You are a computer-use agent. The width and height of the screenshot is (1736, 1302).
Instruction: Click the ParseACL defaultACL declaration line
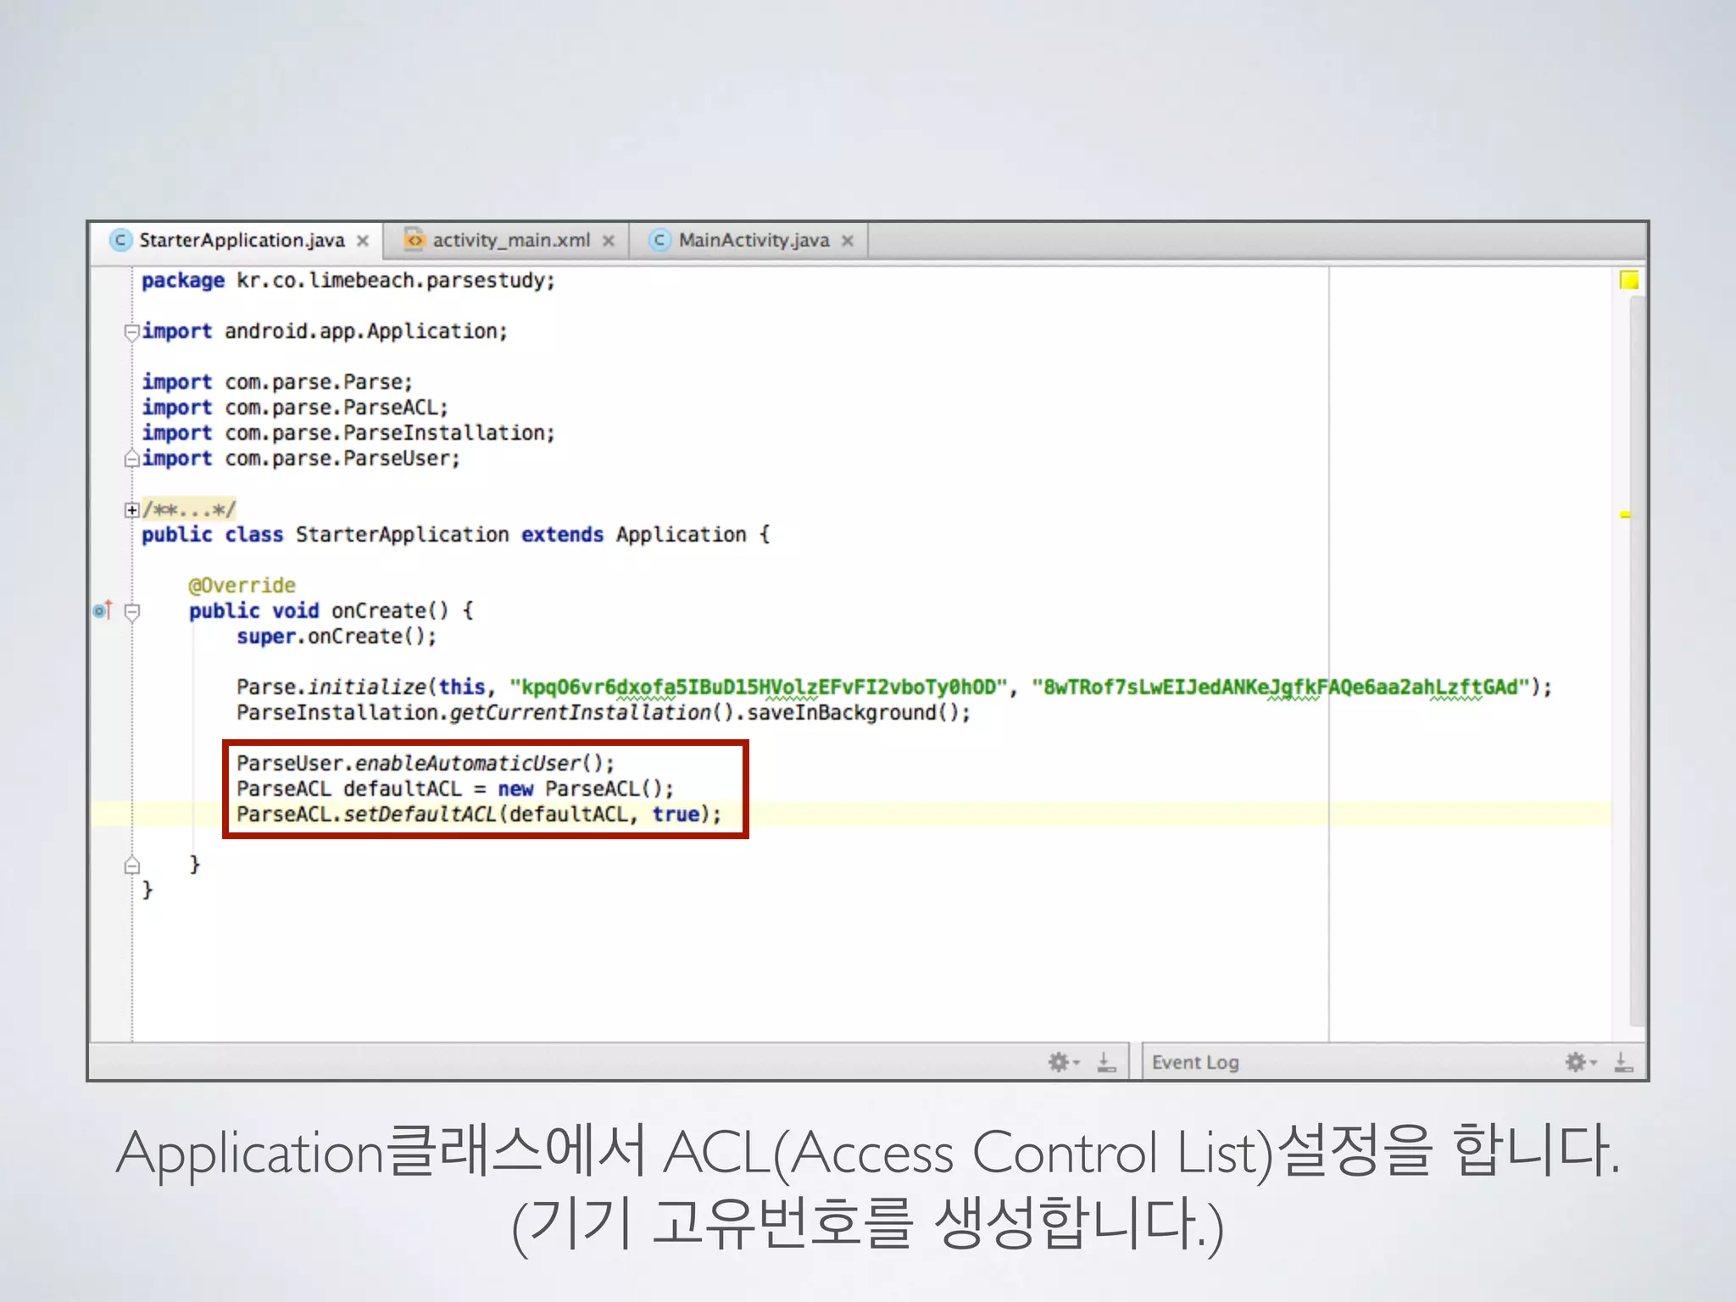(455, 789)
